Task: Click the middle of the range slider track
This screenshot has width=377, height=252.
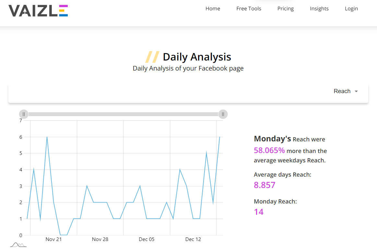Action: pos(123,114)
